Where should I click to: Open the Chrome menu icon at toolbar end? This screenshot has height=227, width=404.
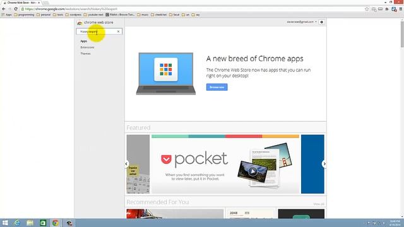pyautogui.click(x=401, y=9)
